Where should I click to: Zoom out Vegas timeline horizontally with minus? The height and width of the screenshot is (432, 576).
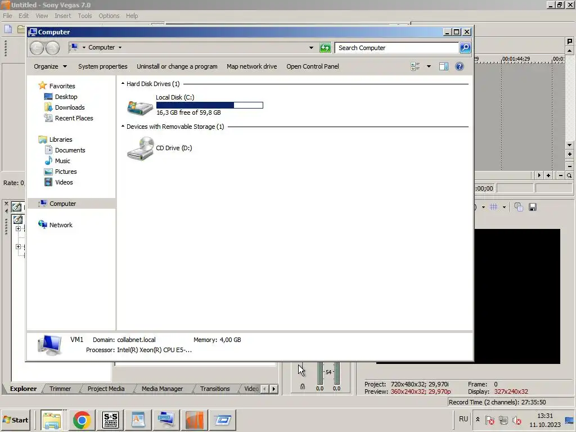coord(561,175)
